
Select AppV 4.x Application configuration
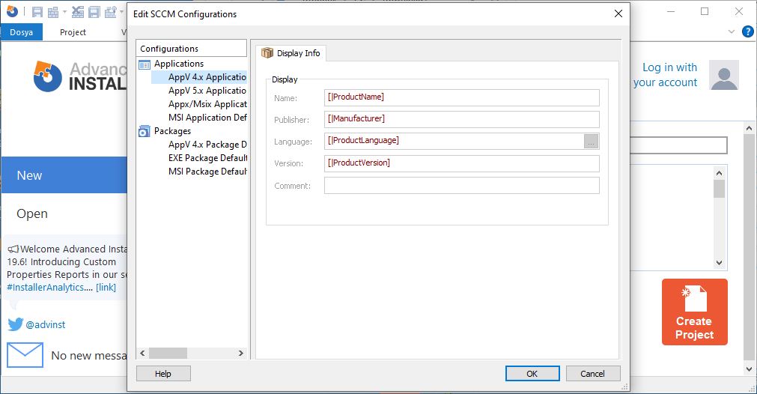click(207, 76)
